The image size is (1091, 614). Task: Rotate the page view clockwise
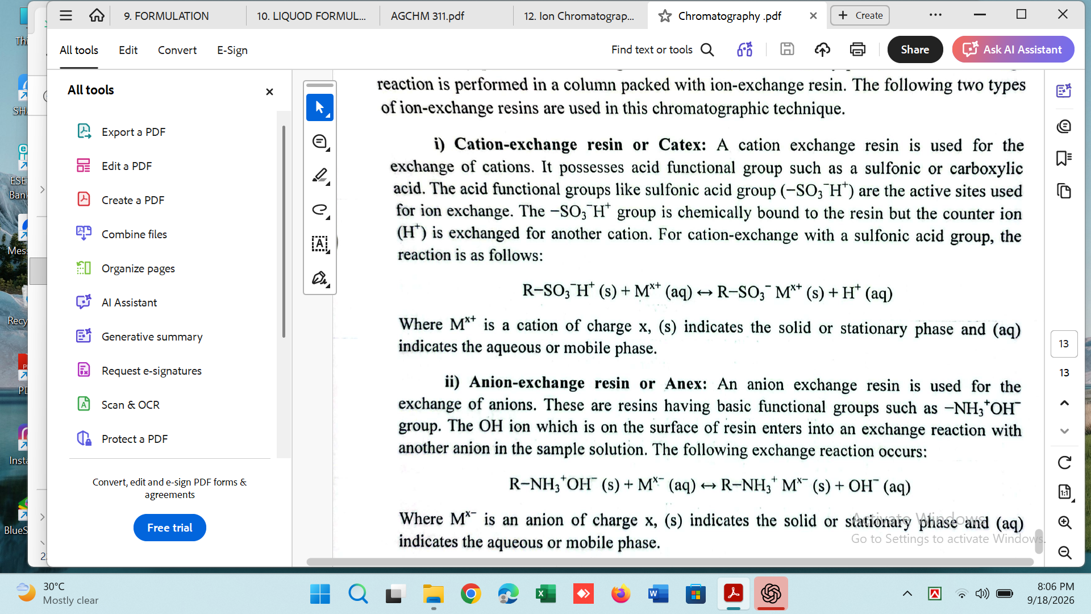pyautogui.click(x=1064, y=463)
